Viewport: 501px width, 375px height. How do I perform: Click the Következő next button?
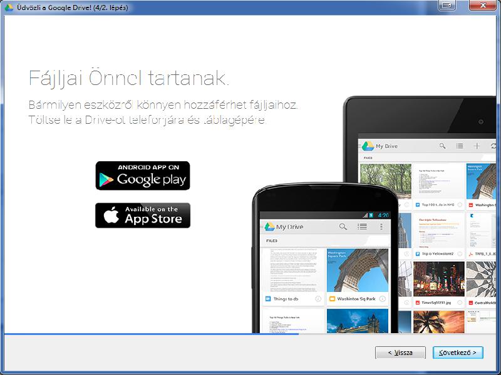tap(458, 352)
